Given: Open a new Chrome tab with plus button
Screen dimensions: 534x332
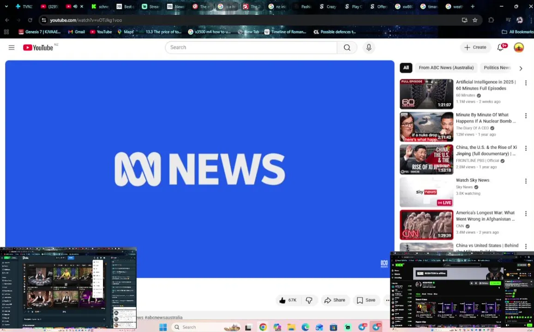Looking at the screenshot, I should click(x=472, y=6).
